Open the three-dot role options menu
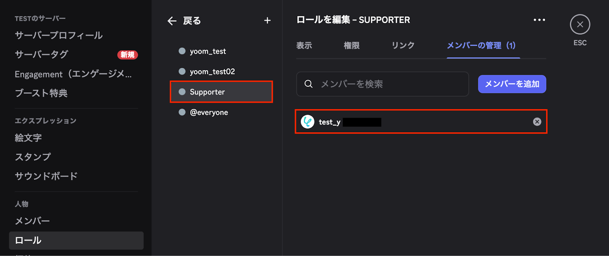The image size is (609, 256). pyautogui.click(x=539, y=20)
